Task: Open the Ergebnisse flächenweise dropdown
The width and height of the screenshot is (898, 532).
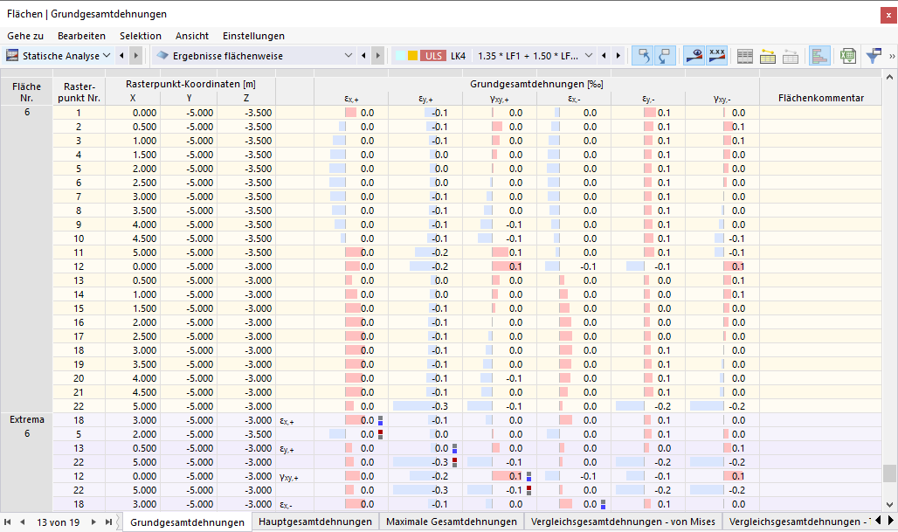Action: click(349, 56)
